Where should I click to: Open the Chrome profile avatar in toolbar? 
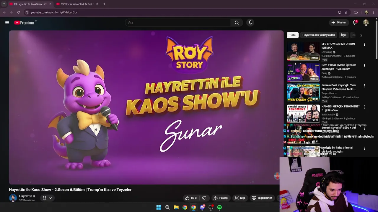point(366,12)
